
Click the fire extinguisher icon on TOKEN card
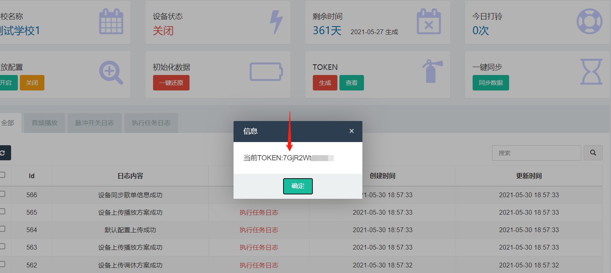pos(432,71)
